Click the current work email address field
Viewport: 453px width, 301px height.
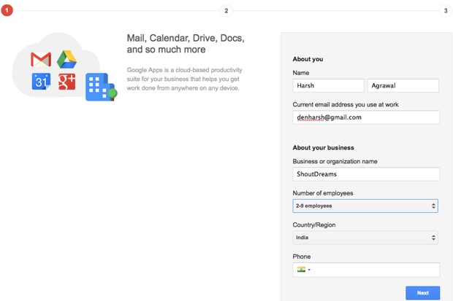[x=366, y=117]
